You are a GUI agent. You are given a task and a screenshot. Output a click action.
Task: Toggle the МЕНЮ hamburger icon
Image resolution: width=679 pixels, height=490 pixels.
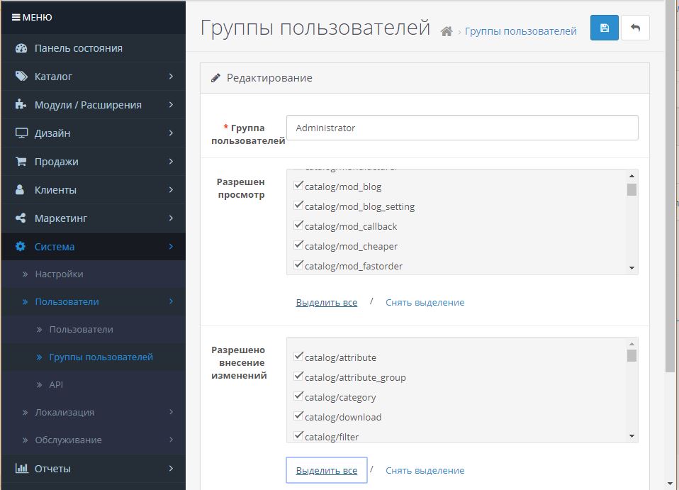coord(16,17)
